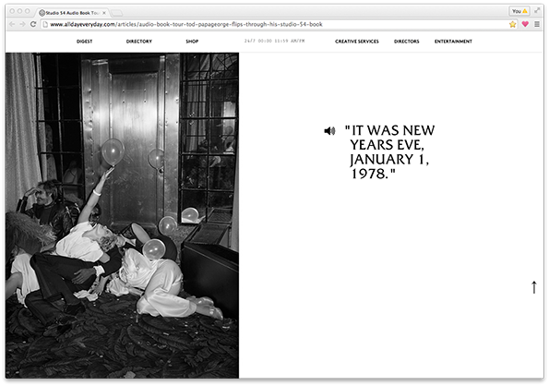Screen dimensions: 549x386
Task: Open CREATIVE SERVICES navigation link
Action: (357, 42)
